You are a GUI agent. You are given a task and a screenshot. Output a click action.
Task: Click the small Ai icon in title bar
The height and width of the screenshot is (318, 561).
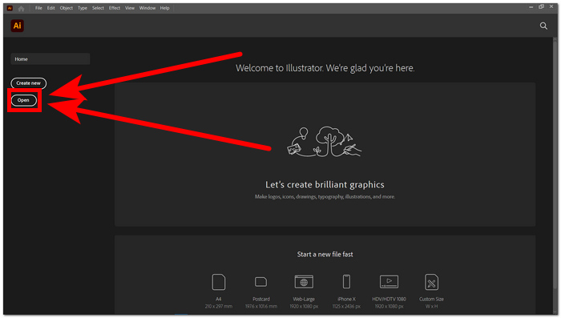10,8
